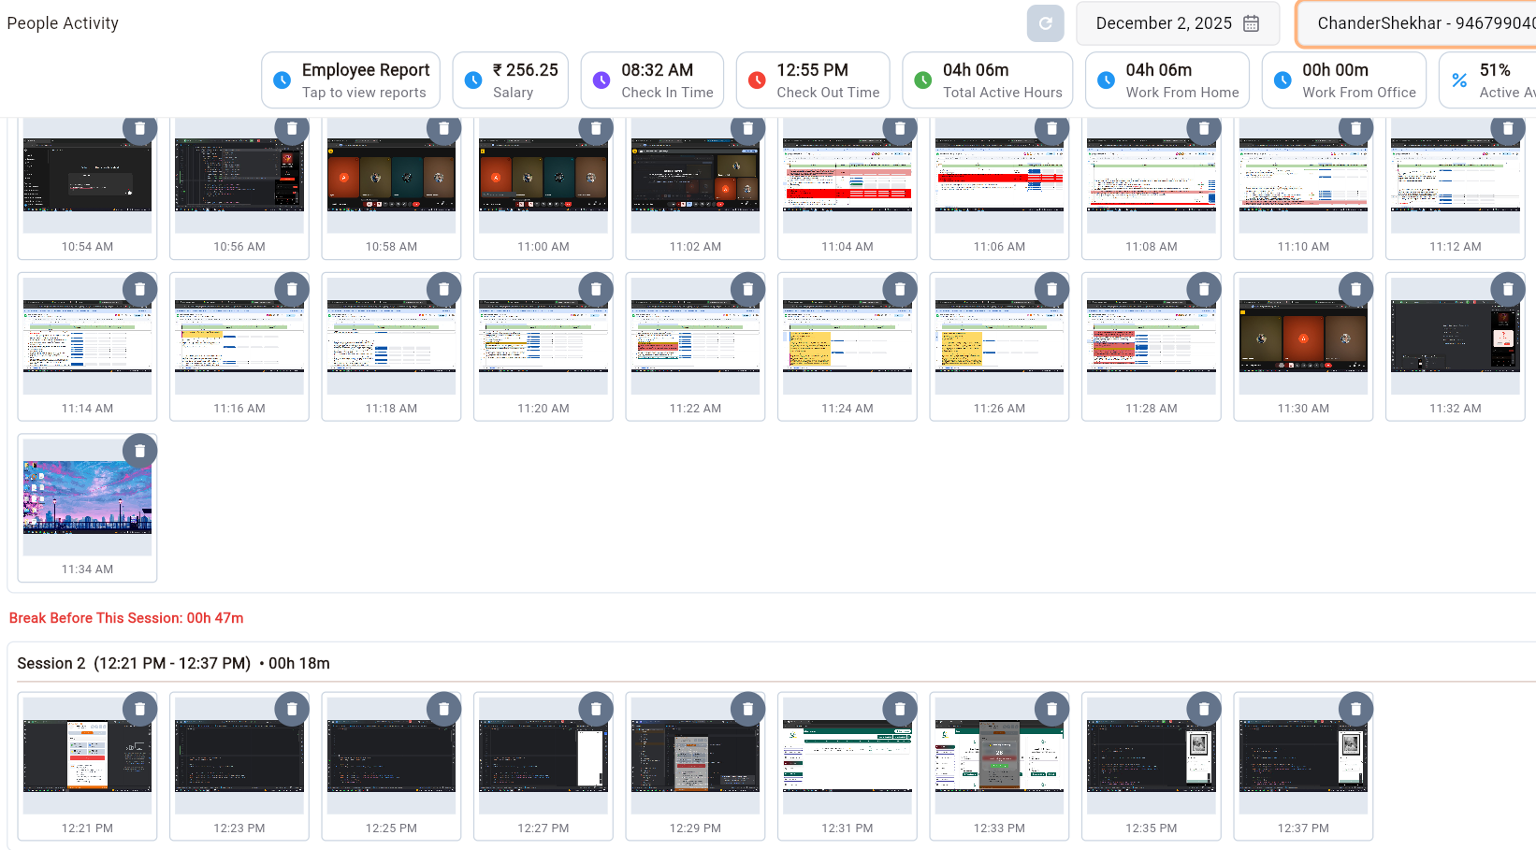Click the refresh icon beside the date
The height and width of the screenshot is (850, 1536).
(1045, 23)
